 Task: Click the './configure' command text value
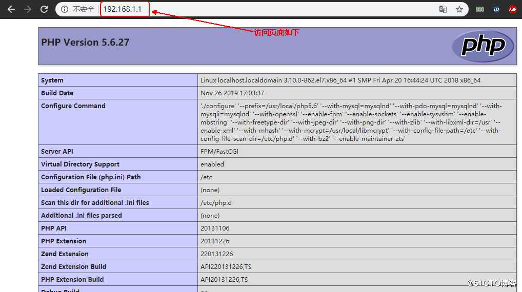351,122
